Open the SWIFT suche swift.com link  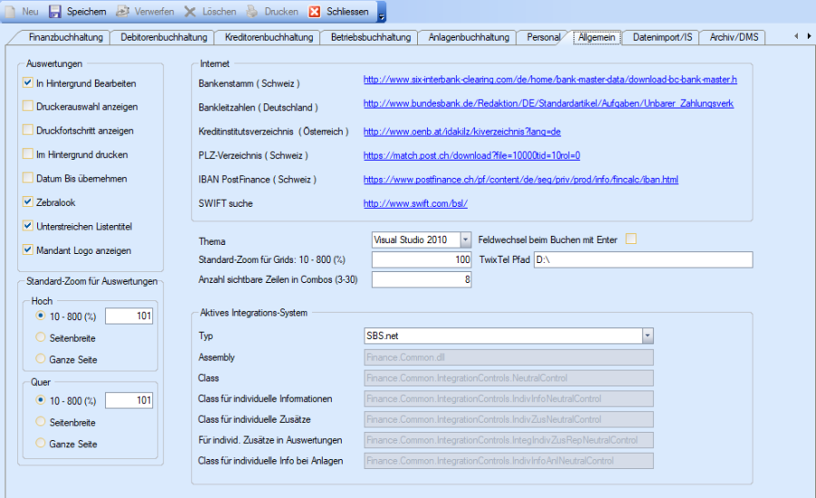pos(415,204)
